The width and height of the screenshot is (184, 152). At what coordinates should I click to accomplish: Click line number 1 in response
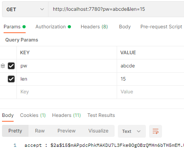click(15, 145)
